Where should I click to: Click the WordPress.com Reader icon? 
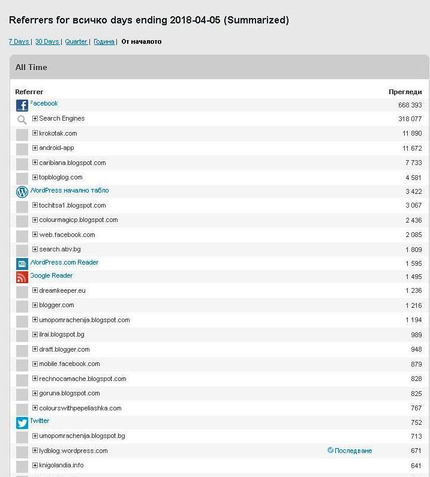22,263
